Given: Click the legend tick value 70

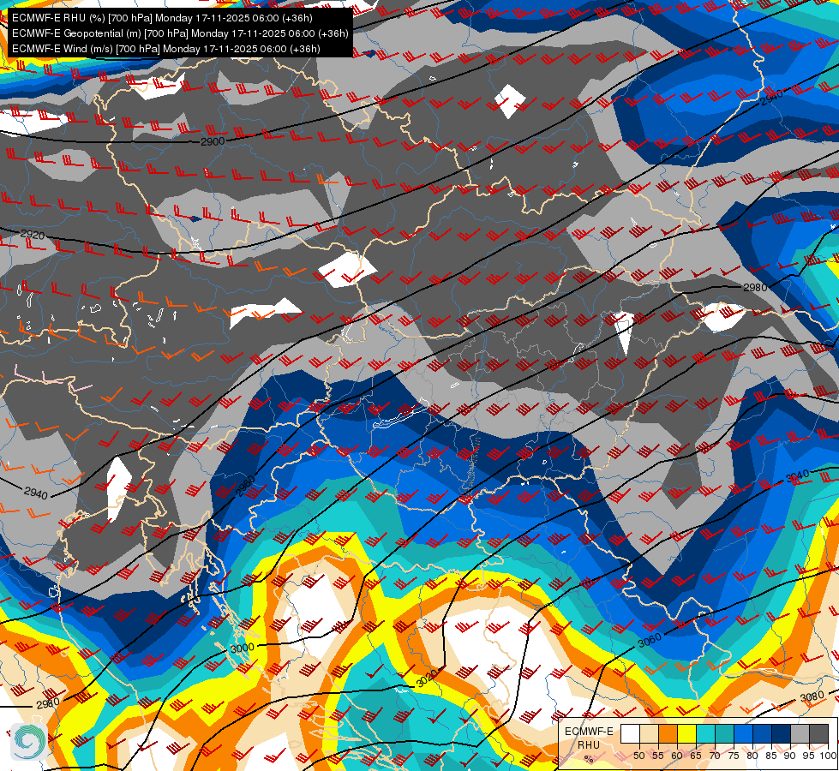Looking at the screenshot, I should tap(715, 756).
